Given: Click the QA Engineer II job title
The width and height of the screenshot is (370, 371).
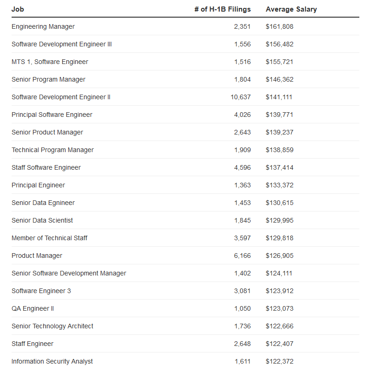Looking at the screenshot, I should pos(32,308).
